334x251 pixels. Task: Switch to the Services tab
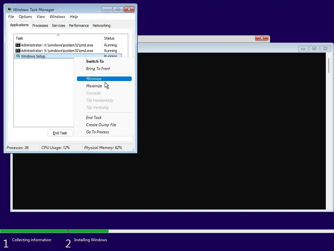click(x=58, y=25)
